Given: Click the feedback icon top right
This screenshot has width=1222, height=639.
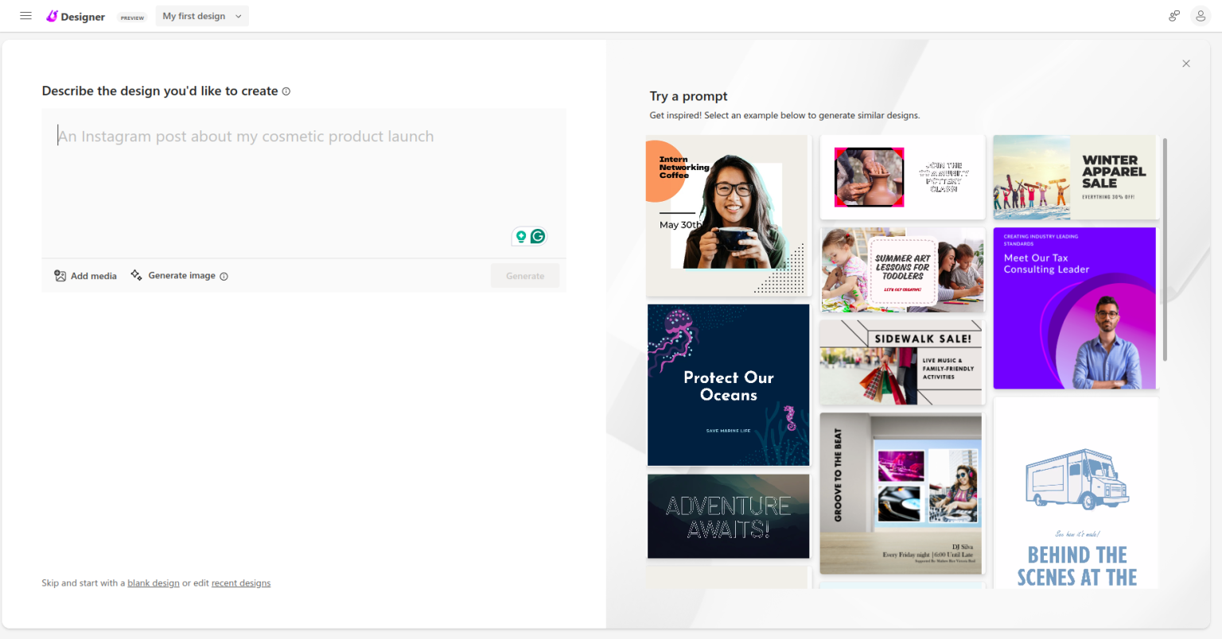Looking at the screenshot, I should [x=1173, y=15].
